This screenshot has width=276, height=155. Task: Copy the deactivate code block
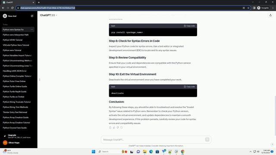[x=189, y=87]
